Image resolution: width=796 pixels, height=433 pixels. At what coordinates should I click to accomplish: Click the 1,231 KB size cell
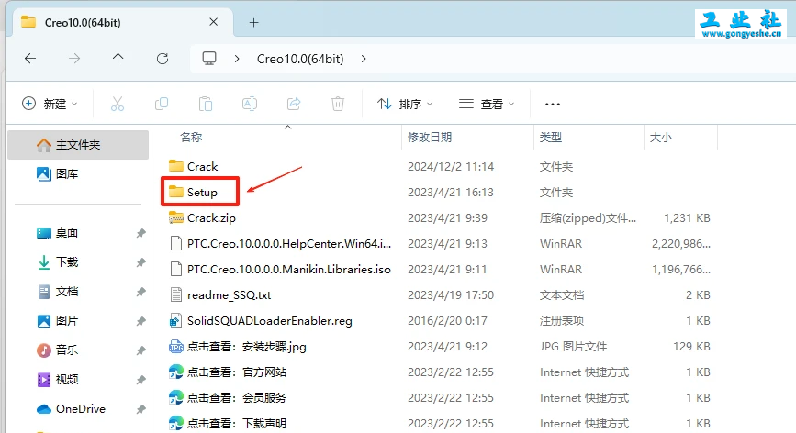pyautogui.click(x=687, y=218)
